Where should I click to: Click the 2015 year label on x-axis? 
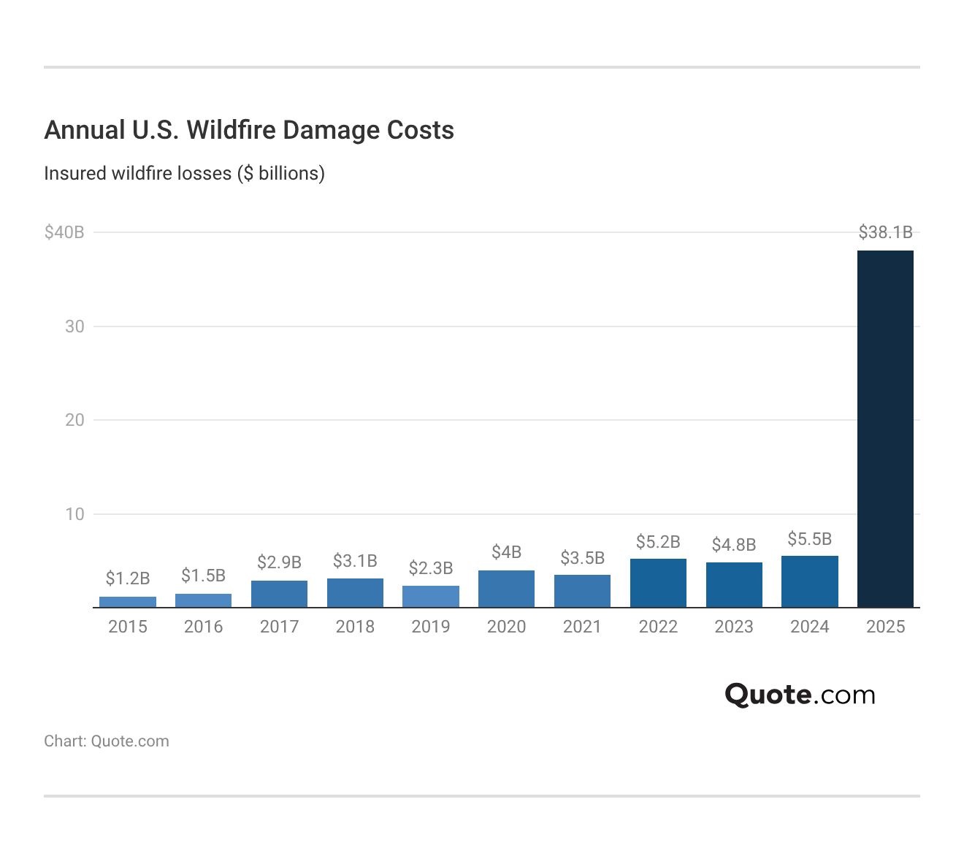(x=128, y=627)
